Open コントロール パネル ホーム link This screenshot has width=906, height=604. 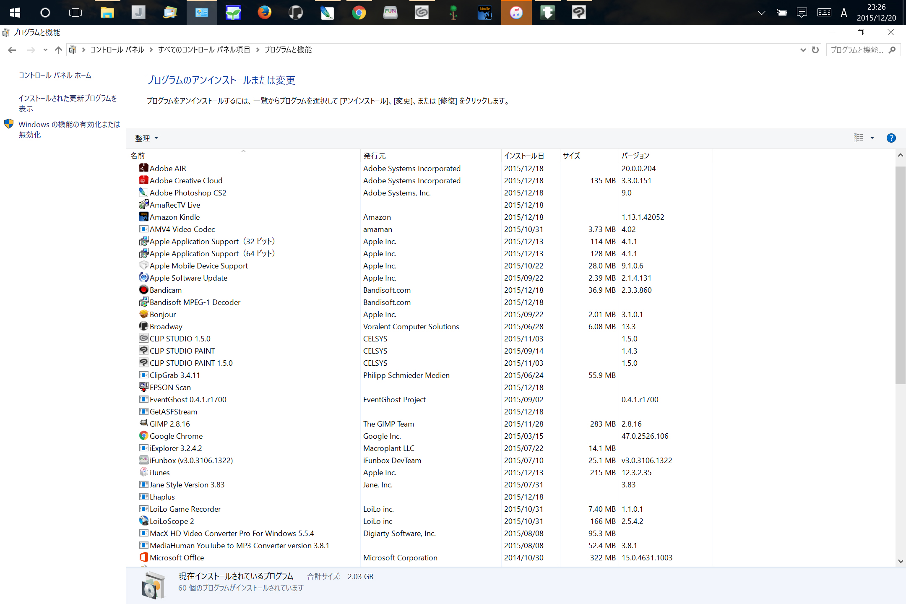55,75
